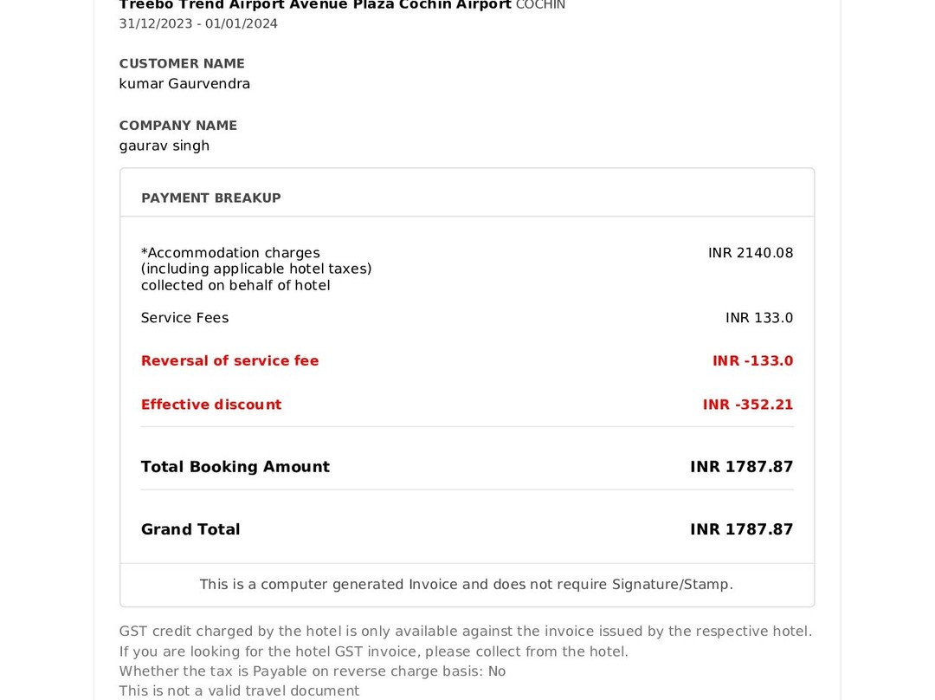The image size is (935, 700).
Task: Click the Service Fees label
Action: coord(184,318)
